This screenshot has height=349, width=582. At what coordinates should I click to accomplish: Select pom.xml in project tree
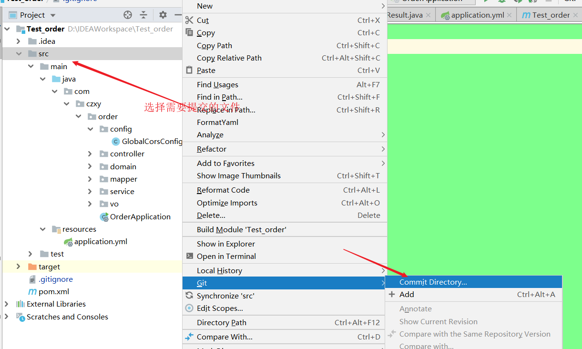click(54, 291)
